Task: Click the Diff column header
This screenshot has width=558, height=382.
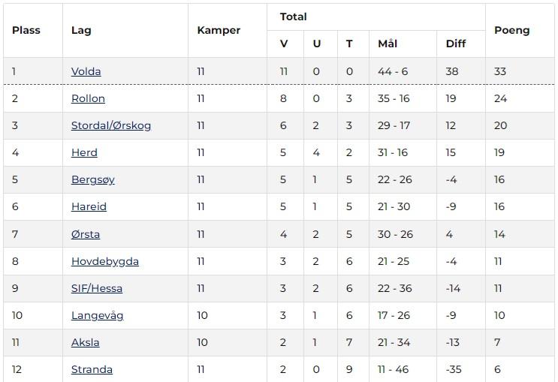Action: tap(456, 44)
